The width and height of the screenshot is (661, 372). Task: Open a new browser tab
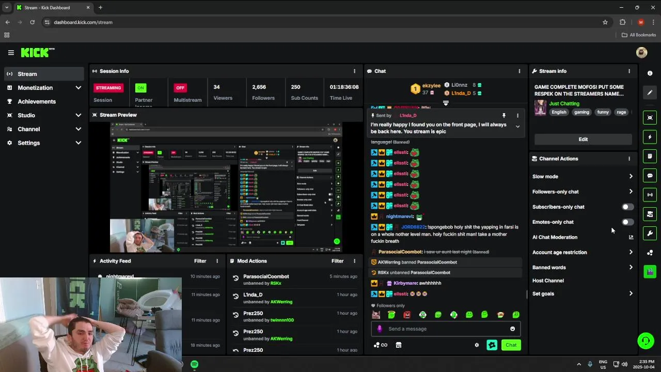point(100,8)
